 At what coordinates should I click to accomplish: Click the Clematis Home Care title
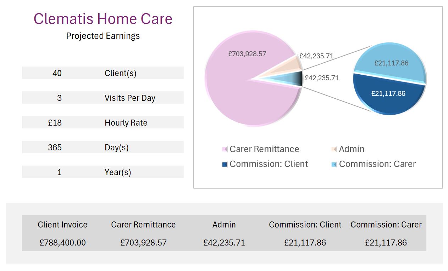[103, 19]
